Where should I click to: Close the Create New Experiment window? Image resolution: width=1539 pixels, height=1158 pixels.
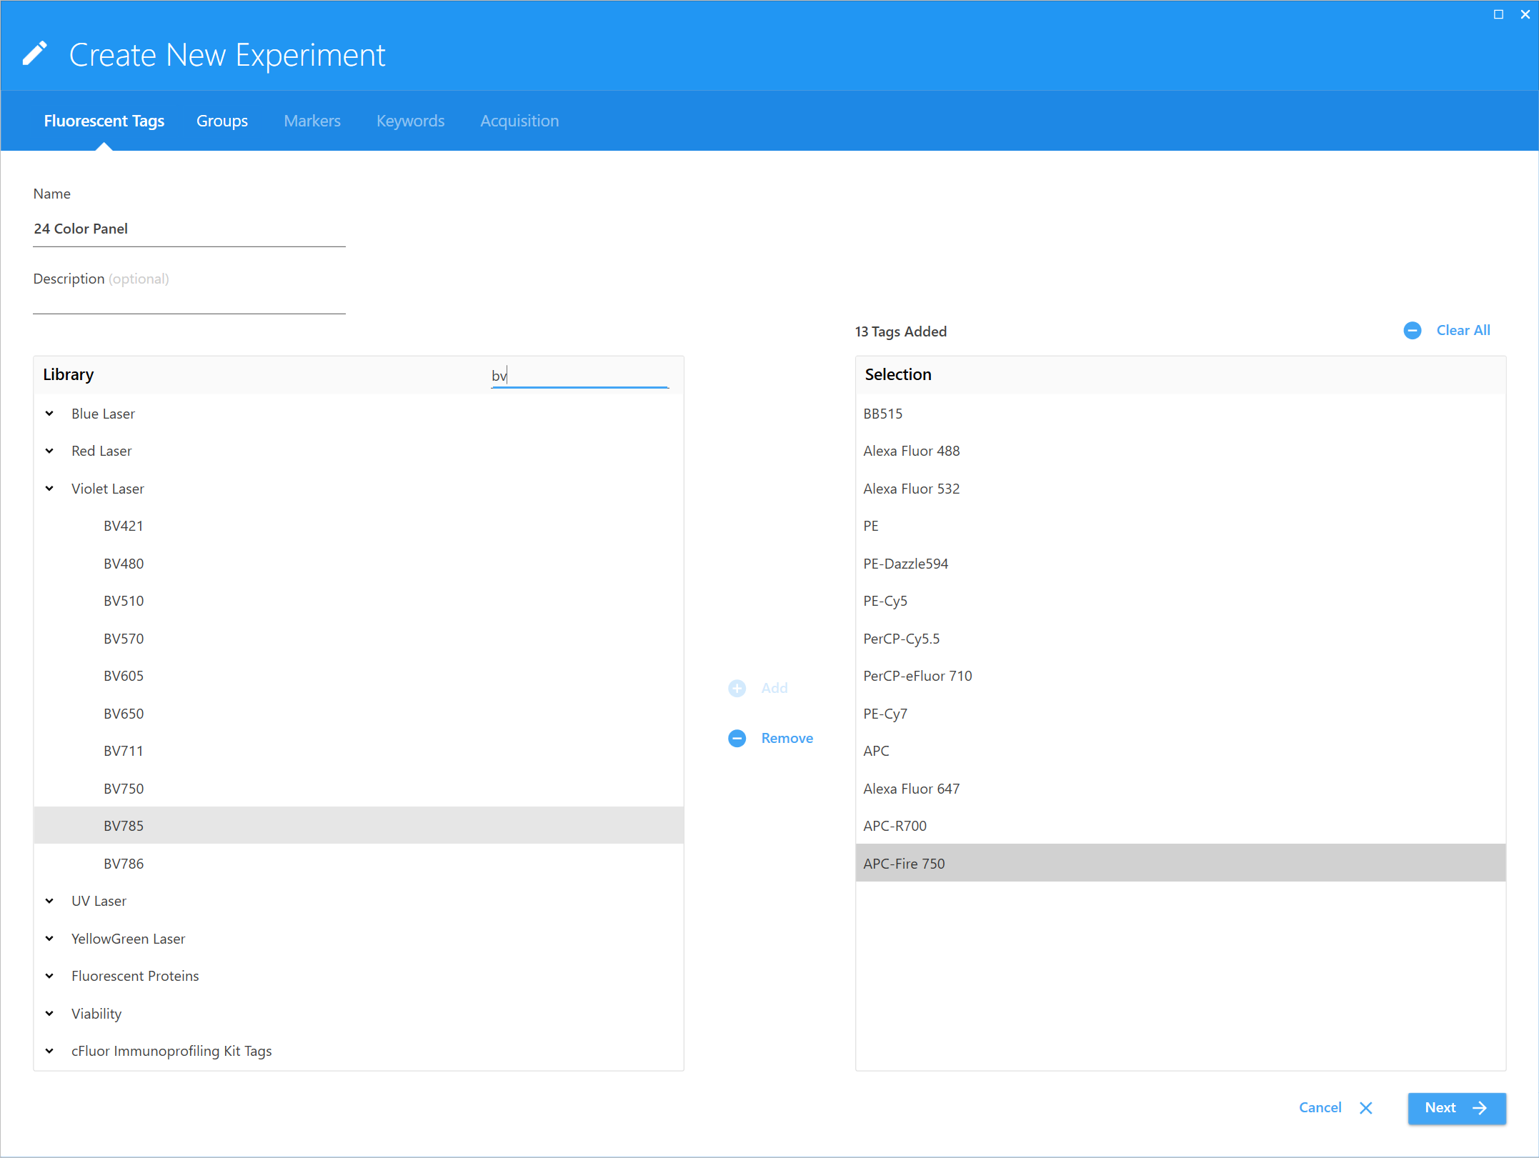pos(1525,14)
